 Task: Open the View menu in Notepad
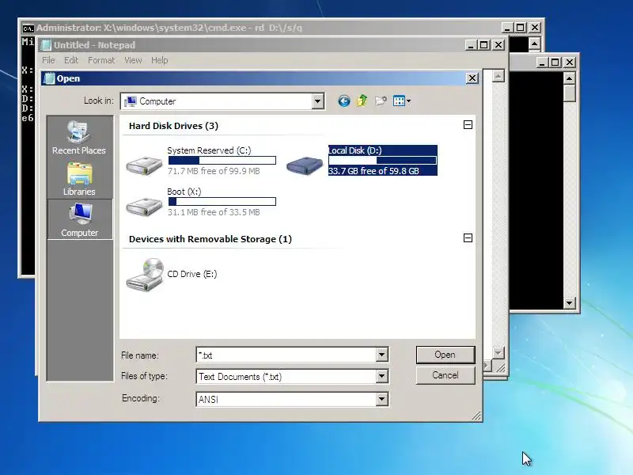click(133, 60)
